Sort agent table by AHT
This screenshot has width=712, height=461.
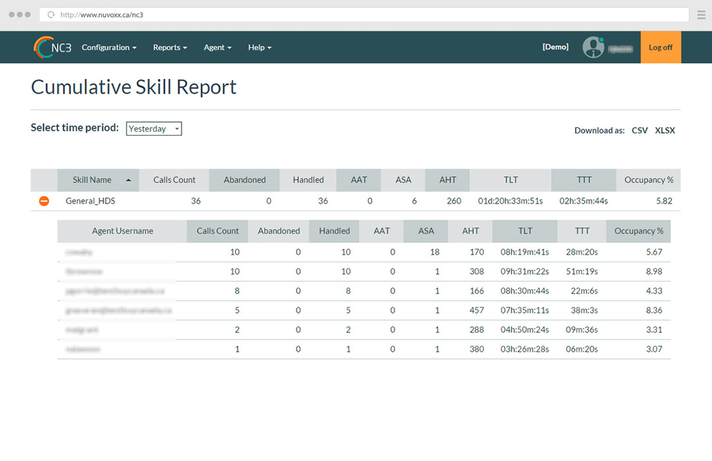tap(470, 231)
